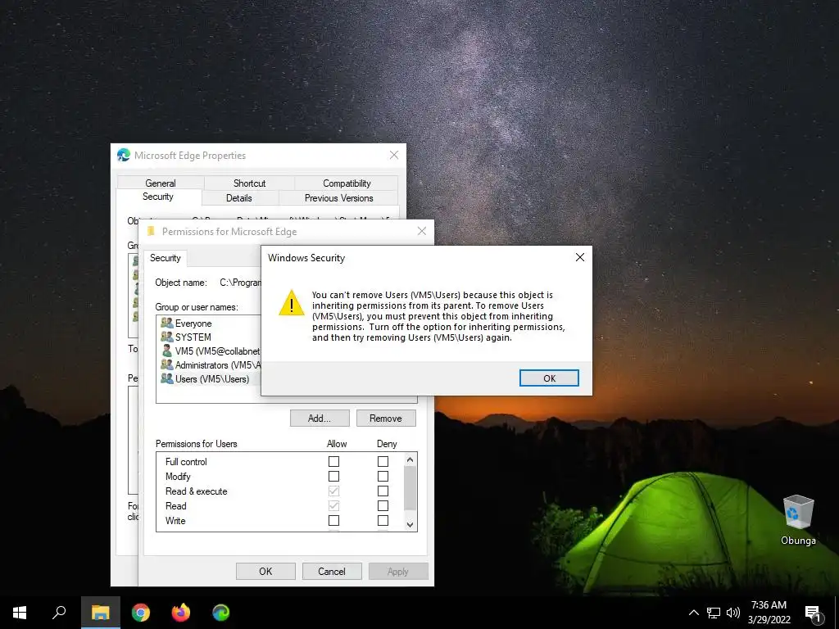This screenshot has width=839, height=629.
Task: Click the SYSTEM group icon
Action: pos(167,337)
